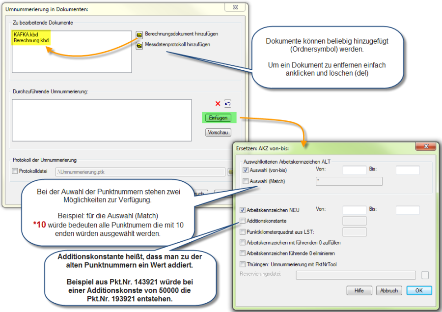Click the undo arrow icon beside red X
Viewport: 442px width, 312px height.
pos(227,104)
